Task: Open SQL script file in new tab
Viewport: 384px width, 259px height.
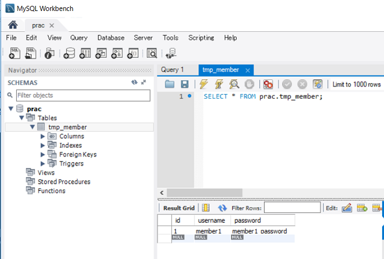Action: pos(30,53)
